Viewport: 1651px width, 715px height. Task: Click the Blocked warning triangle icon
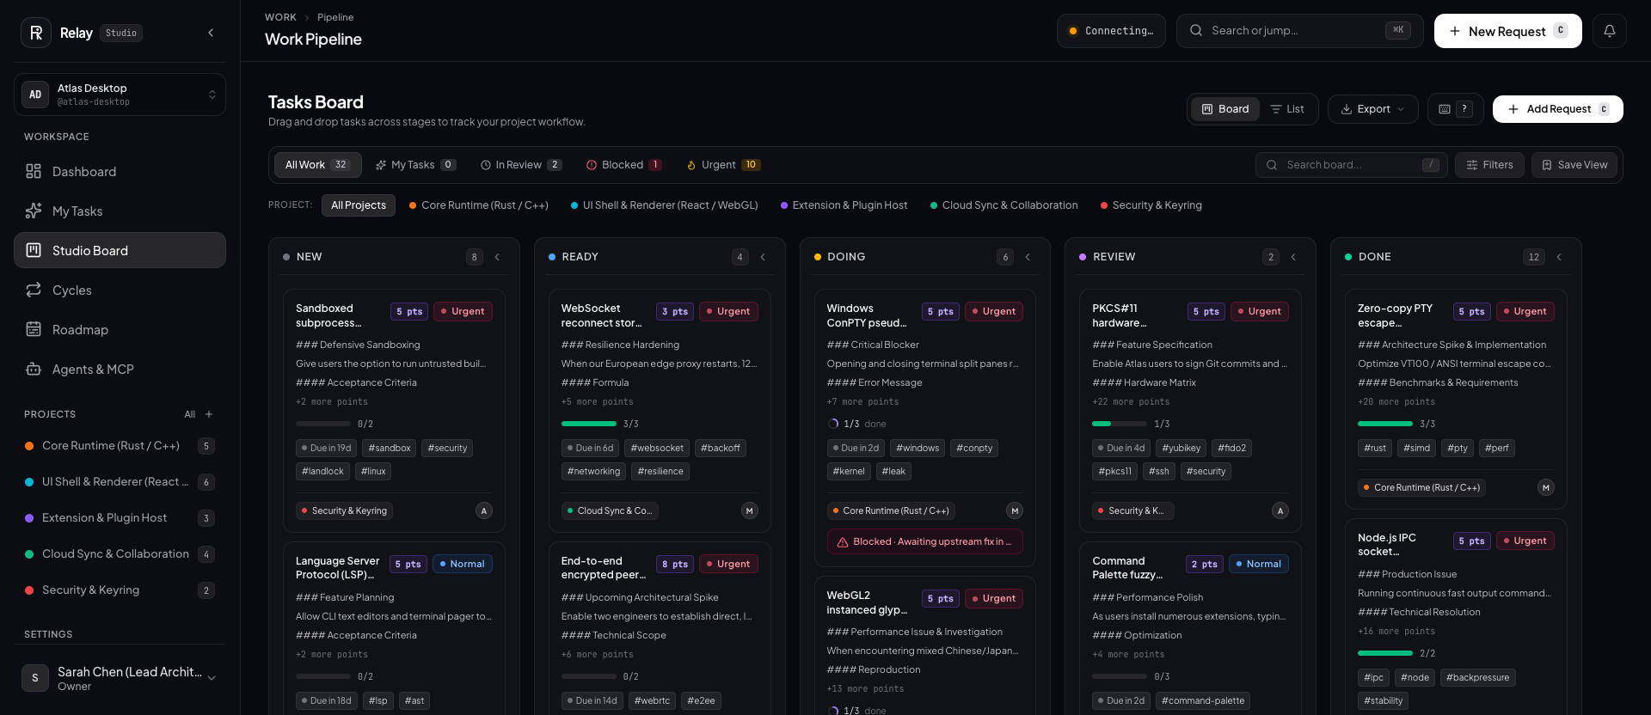click(843, 542)
